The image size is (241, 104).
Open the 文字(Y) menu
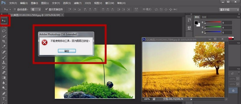pyautogui.click(x=56, y=3)
